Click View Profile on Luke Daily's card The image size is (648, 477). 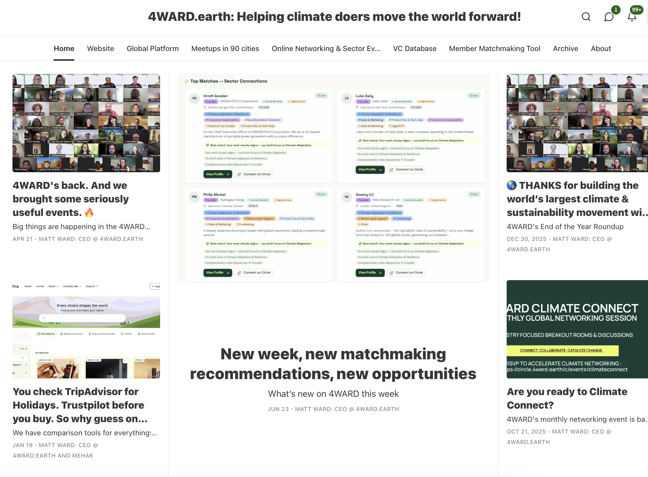click(370, 169)
